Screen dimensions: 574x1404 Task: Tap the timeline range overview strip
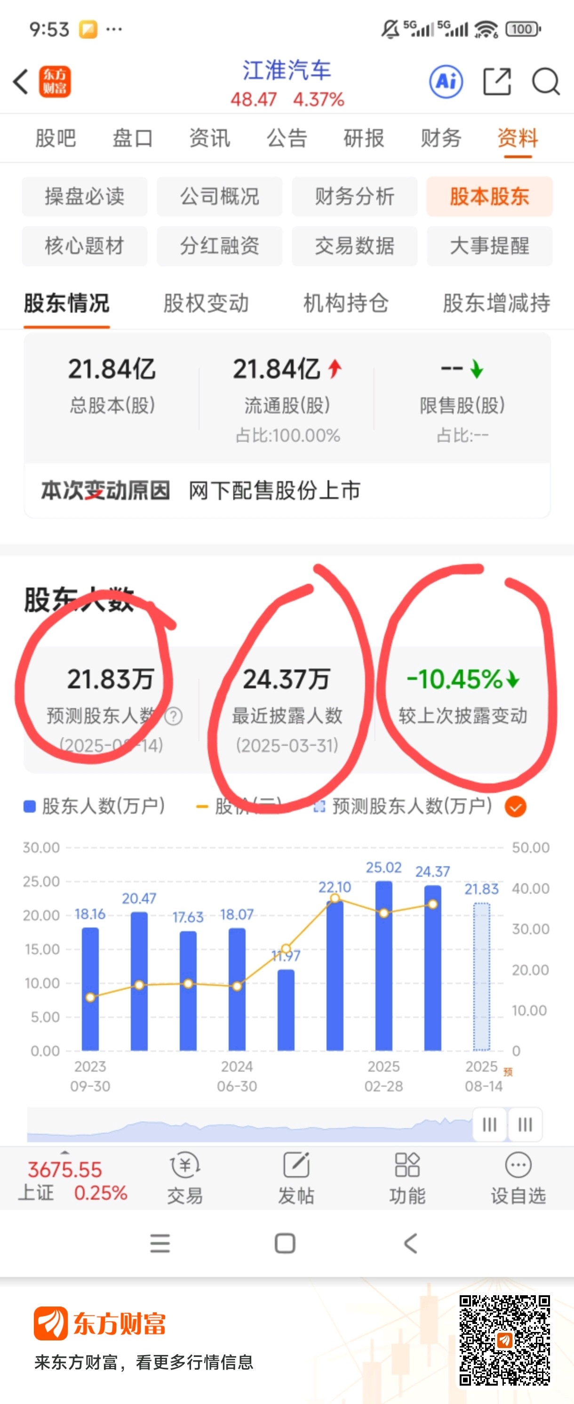(249, 1124)
